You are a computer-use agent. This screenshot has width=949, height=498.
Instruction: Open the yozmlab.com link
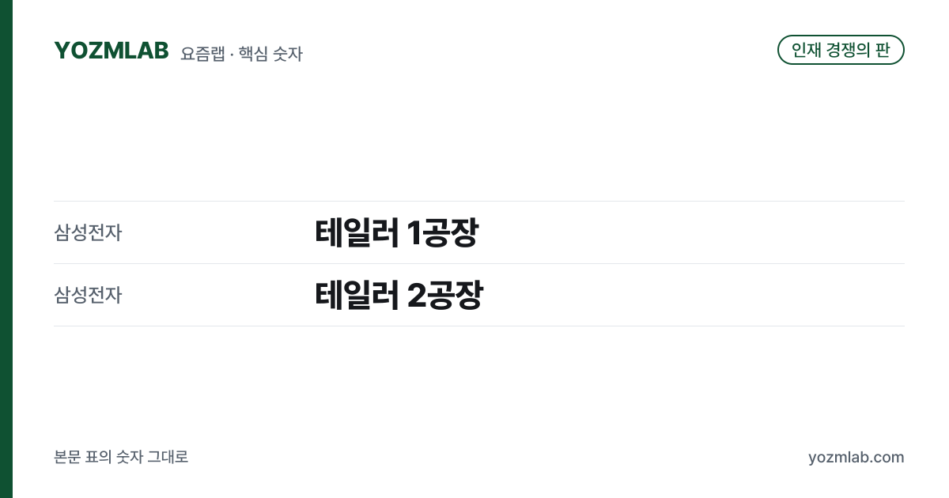(x=856, y=457)
